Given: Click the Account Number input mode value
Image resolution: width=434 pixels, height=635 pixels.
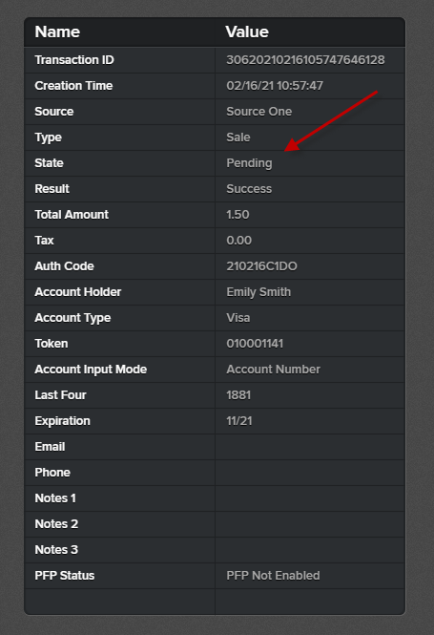Looking at the screenshot, I should click(x=273, y=370).
